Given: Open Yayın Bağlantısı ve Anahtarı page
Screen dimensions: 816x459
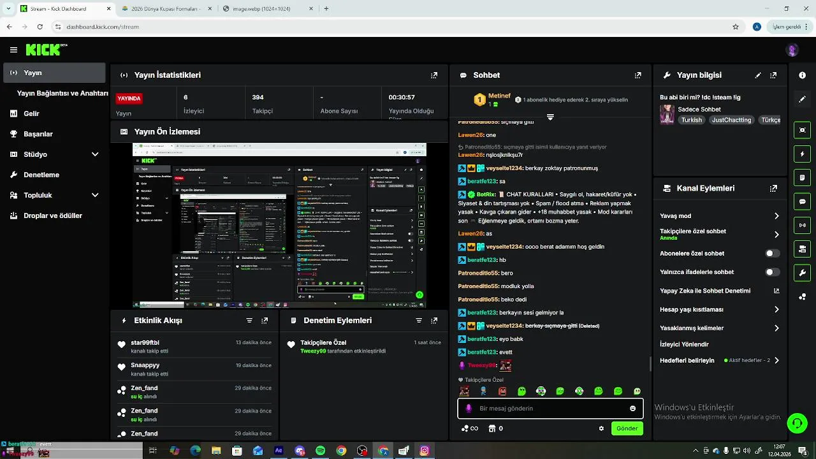Looking at the screenshot, I should coord(62,93).
